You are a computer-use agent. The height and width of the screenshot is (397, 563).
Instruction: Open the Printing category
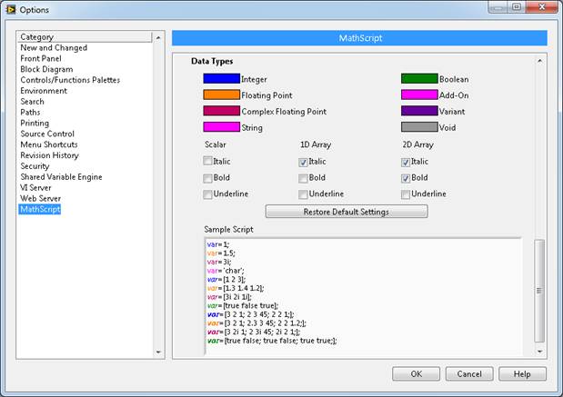coord(35,123)
